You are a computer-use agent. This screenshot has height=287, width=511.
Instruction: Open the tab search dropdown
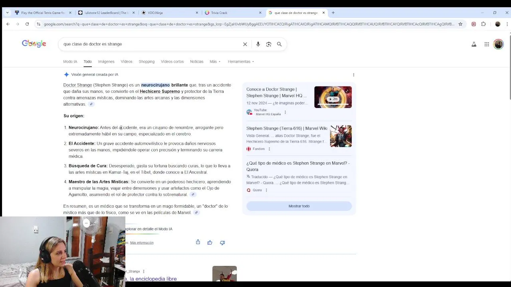7,13
